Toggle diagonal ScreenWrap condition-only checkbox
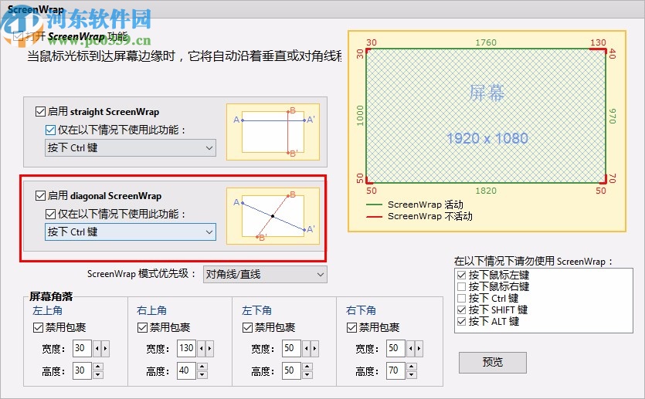This screenshot has width=645, height=399. tap(50, 214)
